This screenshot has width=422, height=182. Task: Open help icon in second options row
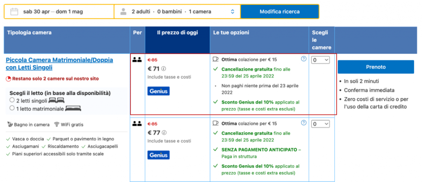(304, 123)
